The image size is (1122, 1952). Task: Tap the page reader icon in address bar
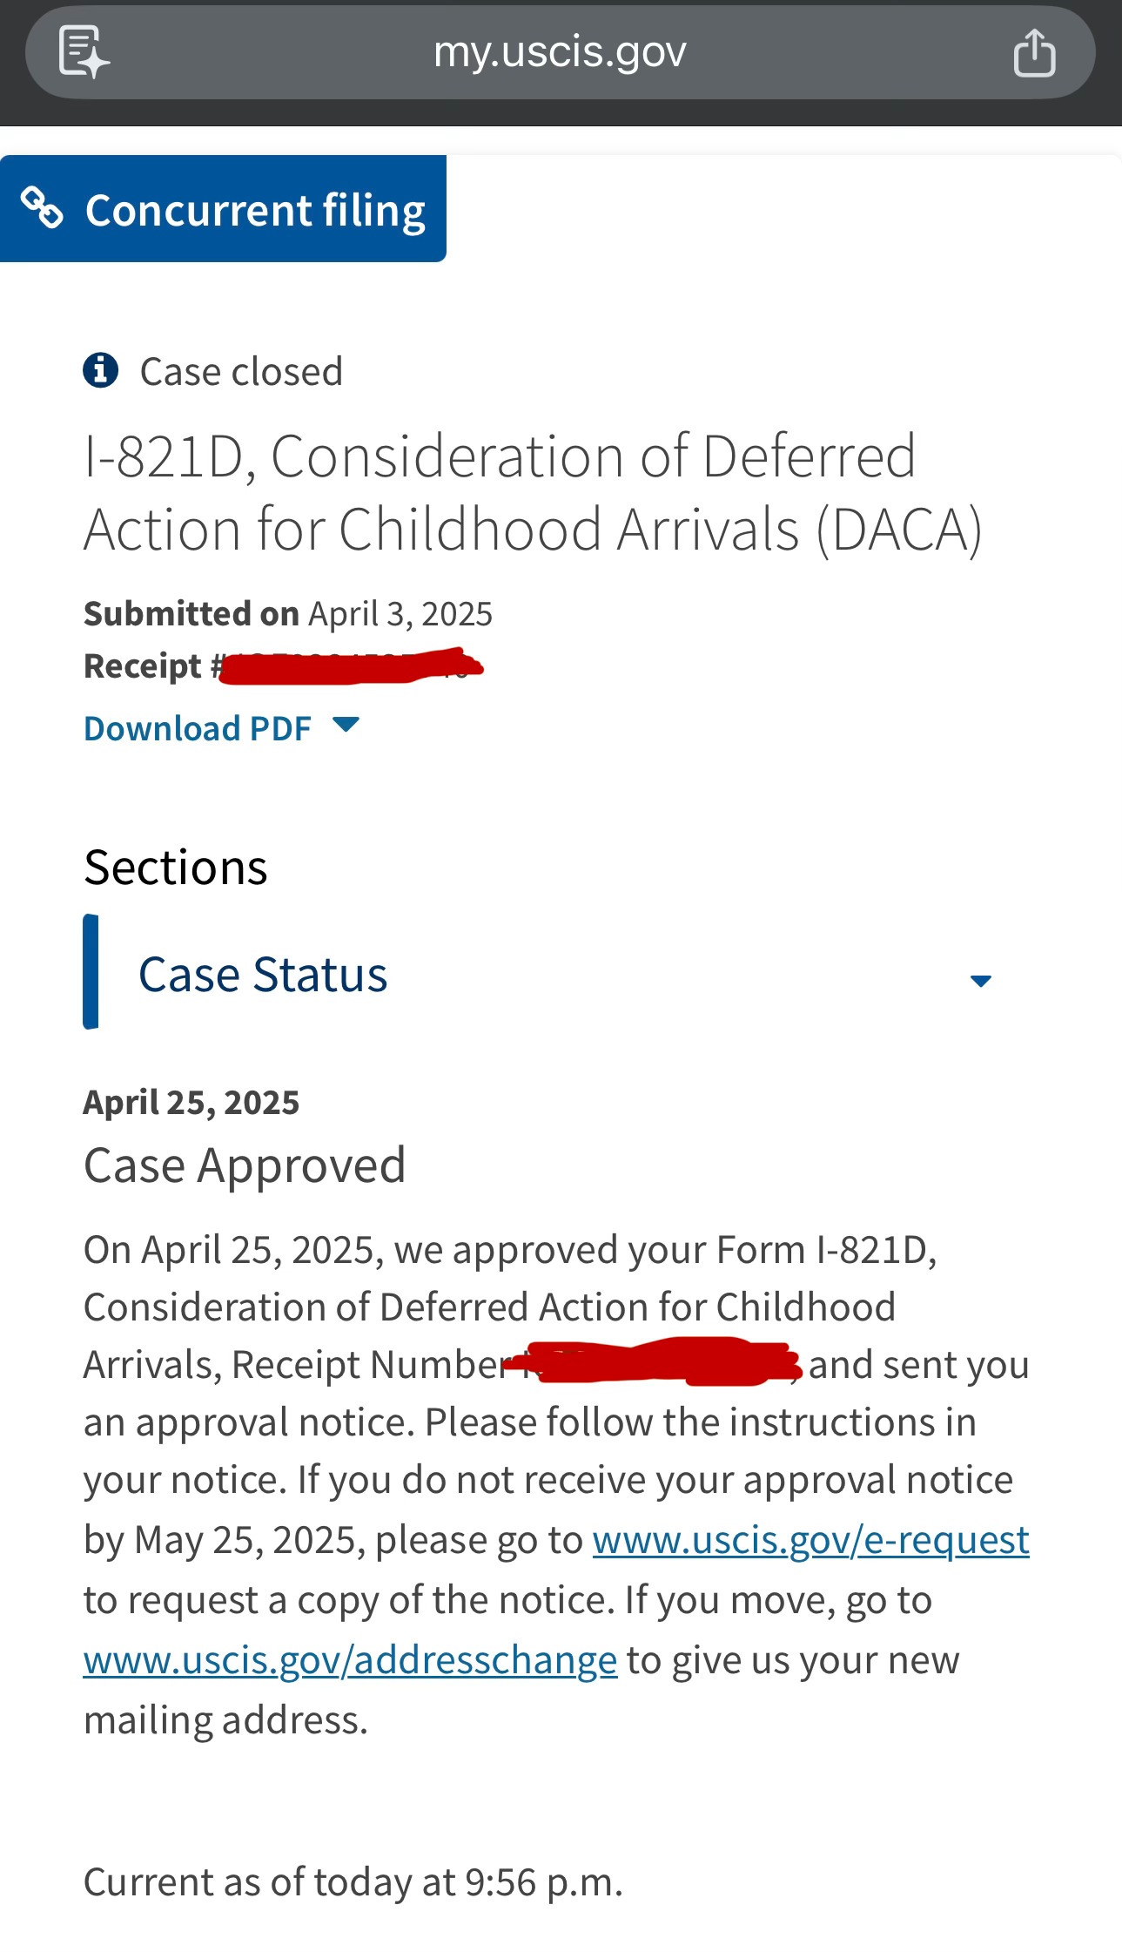coord(84,52)
